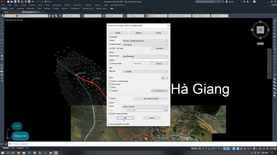Open the cache Source dropdown
Image resolution: width=277 pixels, height=155 pixels.
coord(145,106)
